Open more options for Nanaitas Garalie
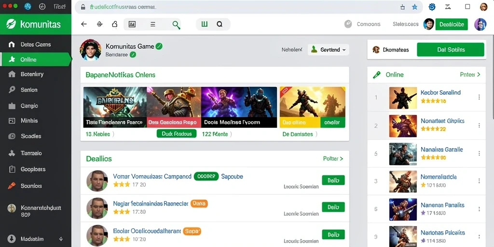 click(479, 153)
